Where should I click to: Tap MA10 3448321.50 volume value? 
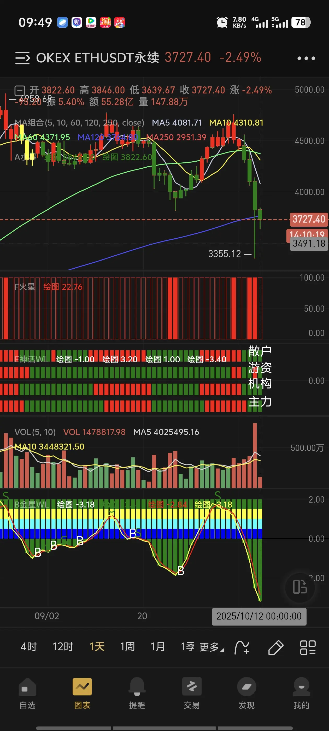pos(49,447)
